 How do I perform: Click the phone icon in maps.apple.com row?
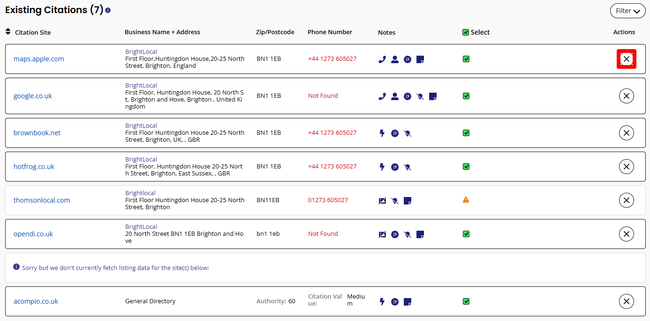pos(382,59)
